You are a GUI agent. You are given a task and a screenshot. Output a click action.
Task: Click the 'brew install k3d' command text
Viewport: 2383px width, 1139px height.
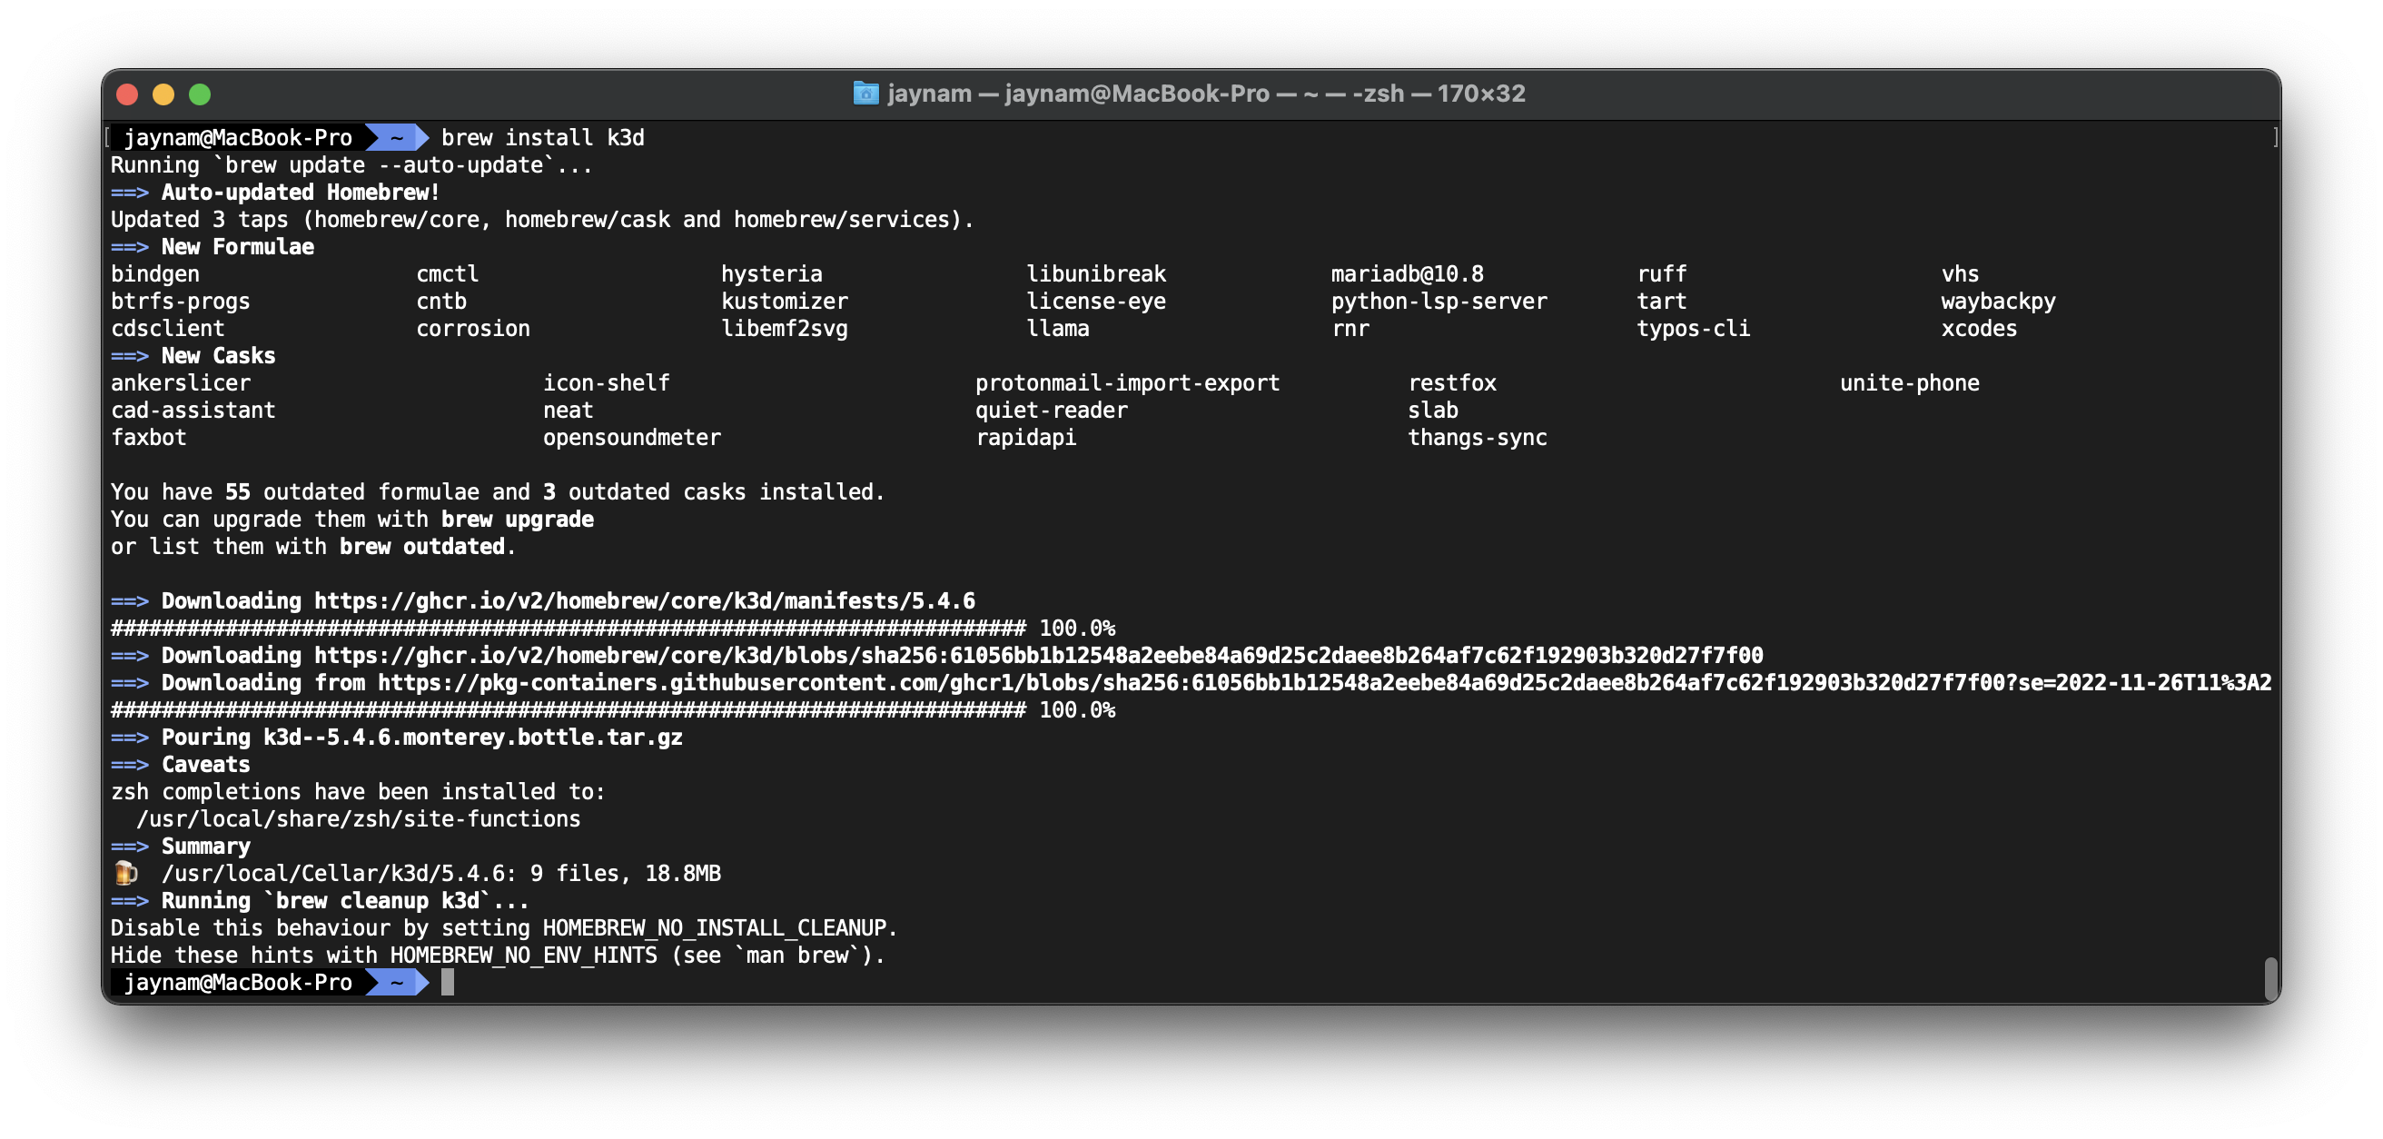[x=543, y=137]
